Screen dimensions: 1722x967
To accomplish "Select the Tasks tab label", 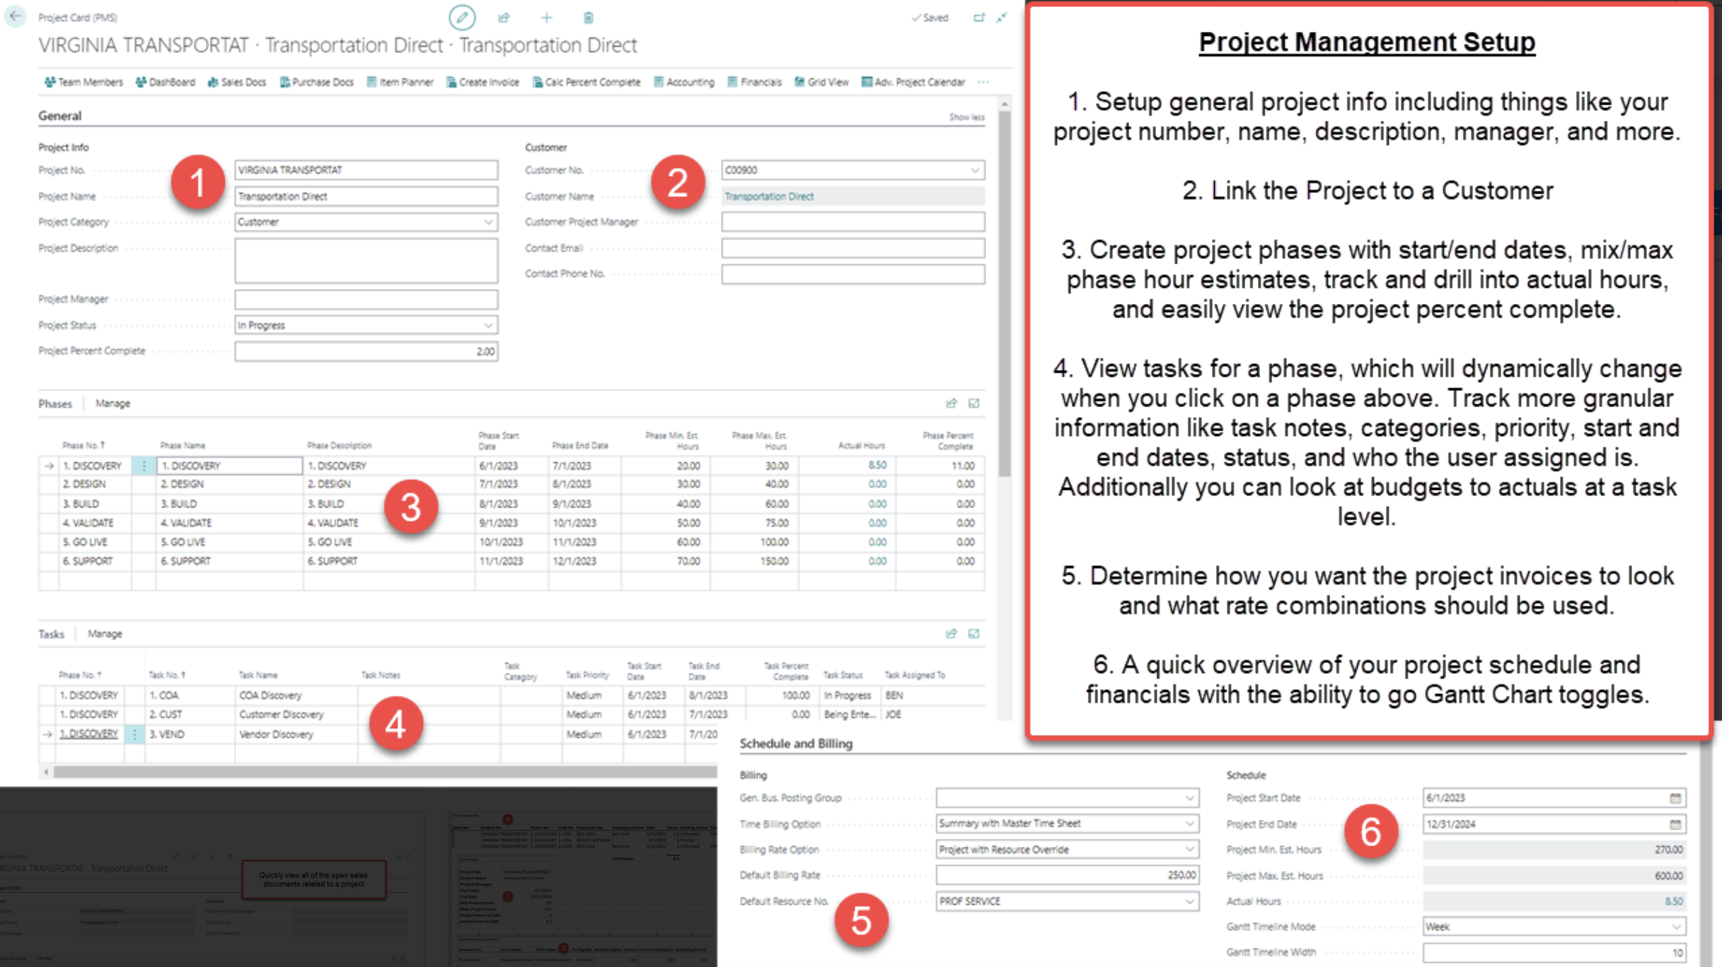I will coord(51,634).
